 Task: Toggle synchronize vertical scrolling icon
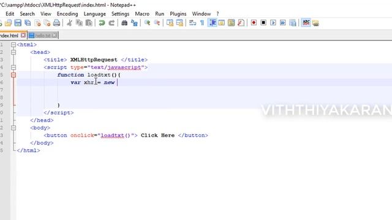coord(170,23)
